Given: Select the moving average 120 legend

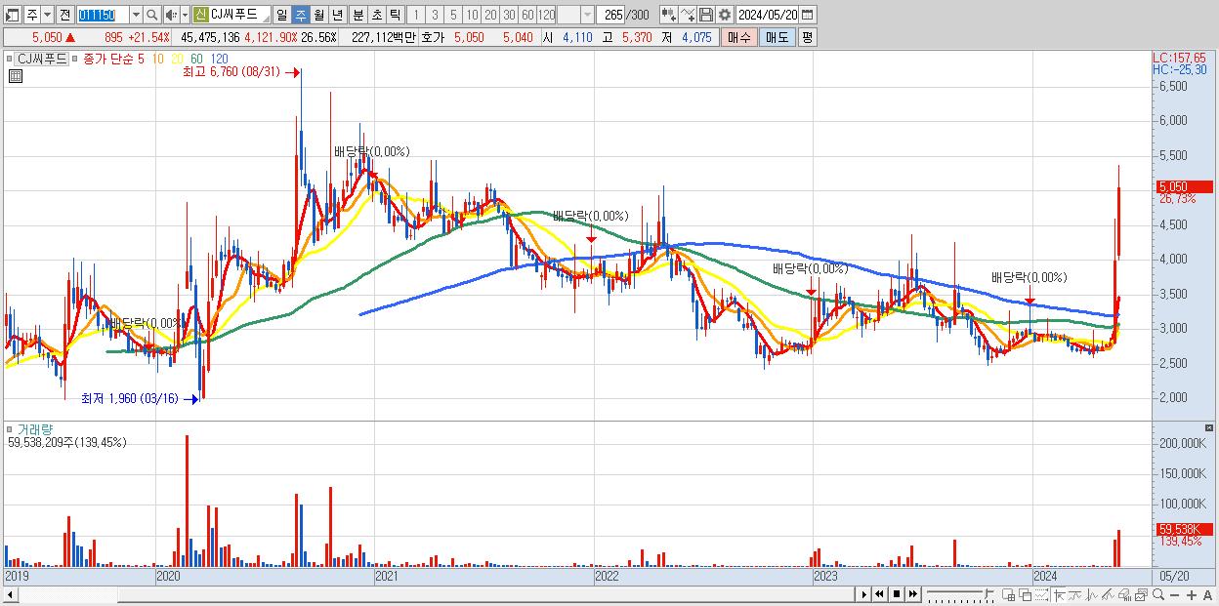Looking at the screenshot, I should pos(220,60).
